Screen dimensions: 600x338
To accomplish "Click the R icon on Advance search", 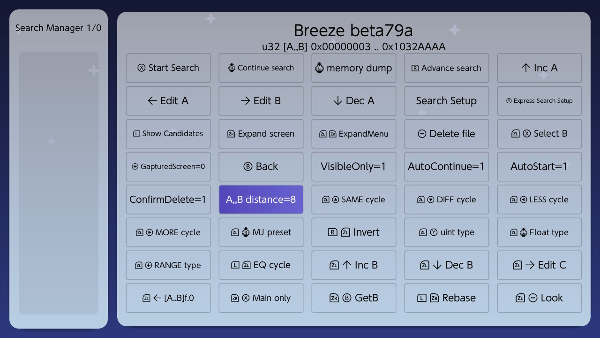I will coord(415,68).
